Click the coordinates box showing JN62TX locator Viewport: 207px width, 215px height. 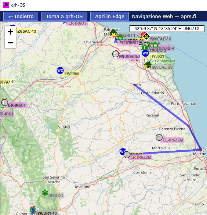(x=167, y=29)
